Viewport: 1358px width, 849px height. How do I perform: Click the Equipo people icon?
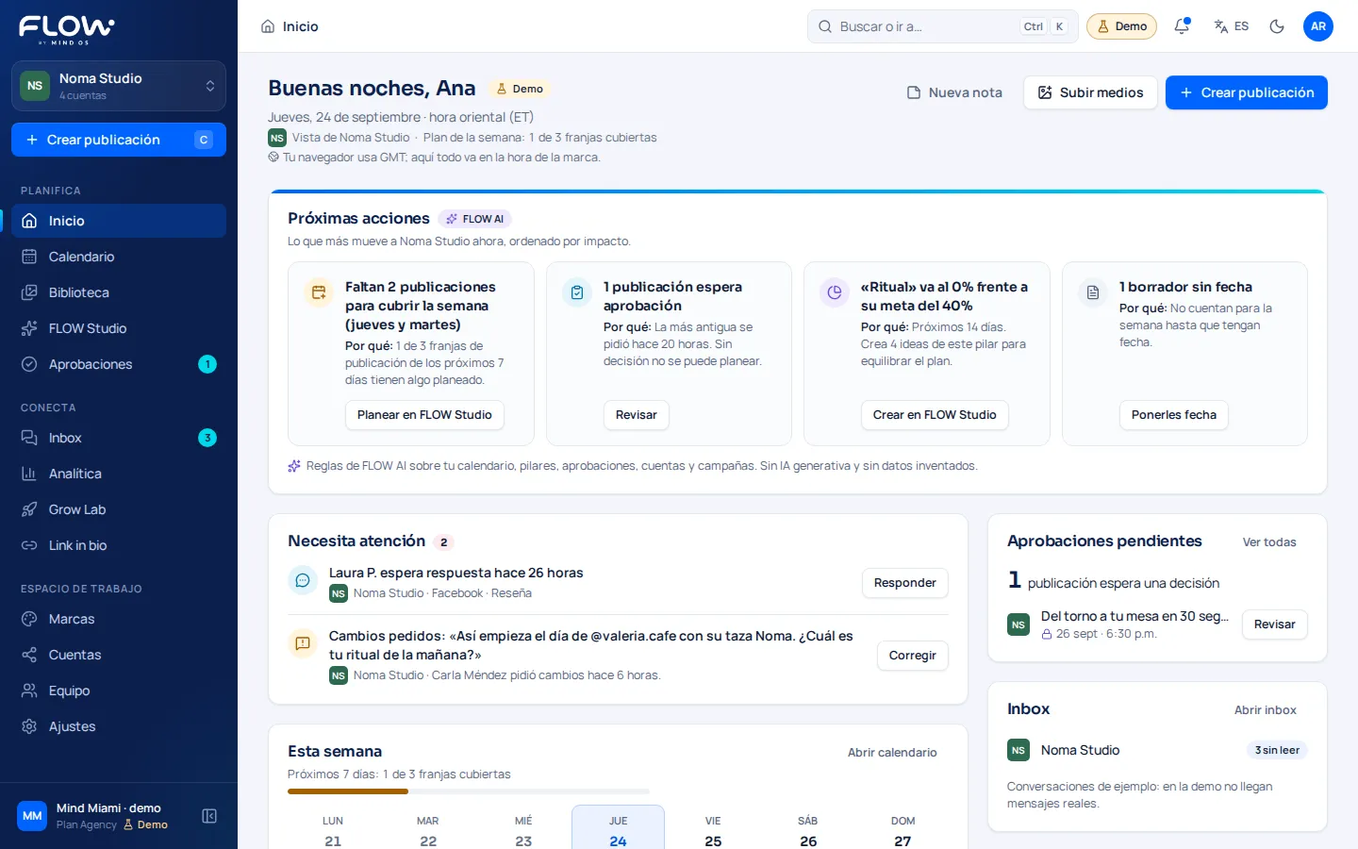29,691
